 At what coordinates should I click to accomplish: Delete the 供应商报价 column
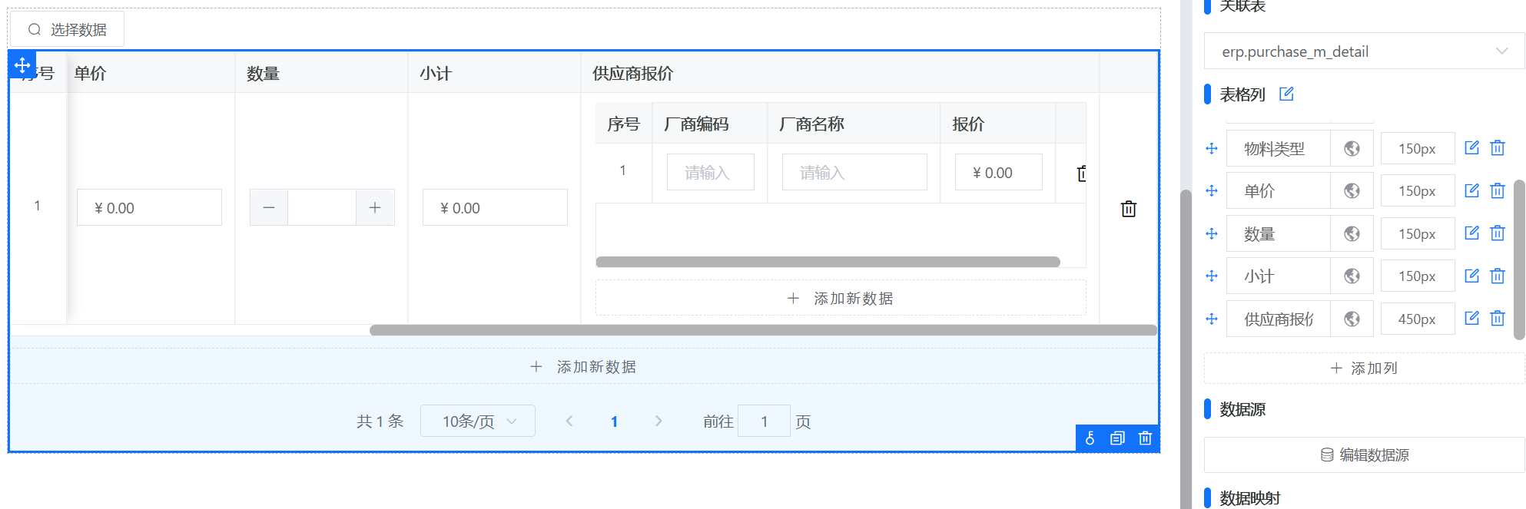(x=1498, y=319)
